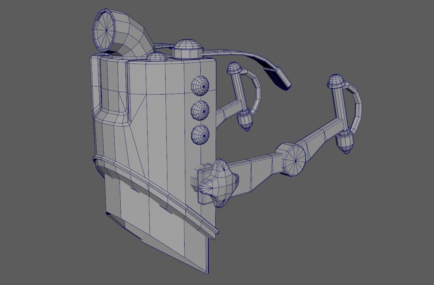Select the star-shaped knob at arm base

point(219,183)
